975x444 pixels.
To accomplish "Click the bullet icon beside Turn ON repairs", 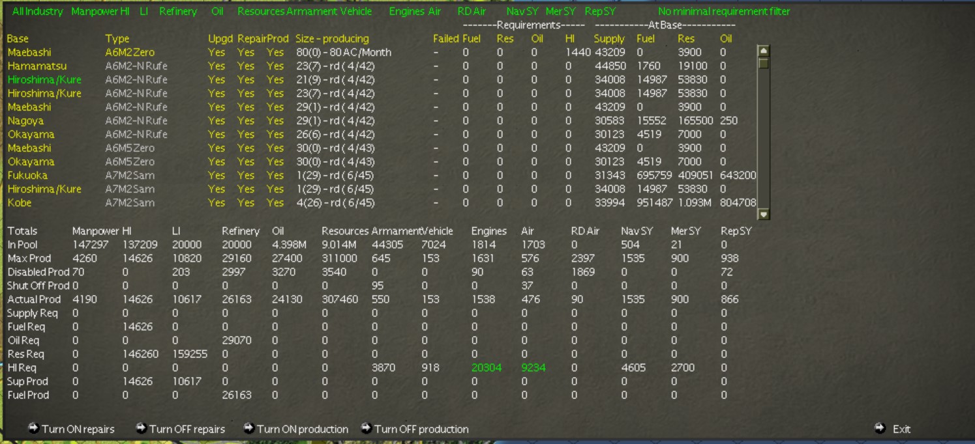I will (33, 428).
